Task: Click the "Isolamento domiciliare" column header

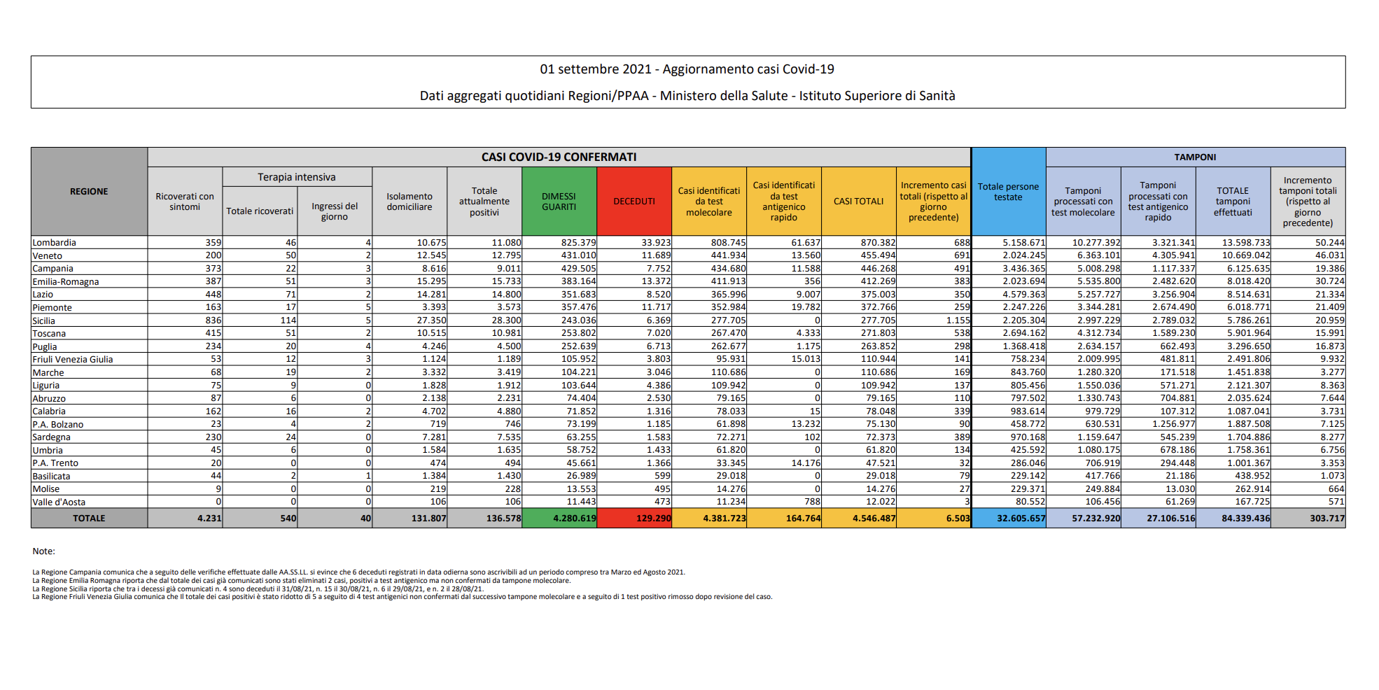Action: 409,202
